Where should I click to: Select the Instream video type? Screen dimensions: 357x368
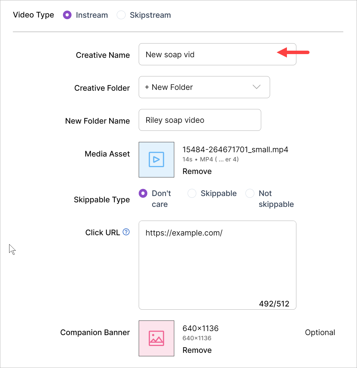point(67,15)
